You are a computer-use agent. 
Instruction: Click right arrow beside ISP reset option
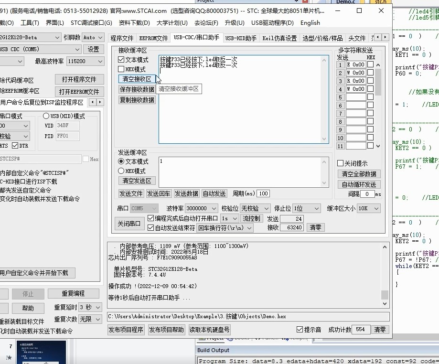[100, 102]
